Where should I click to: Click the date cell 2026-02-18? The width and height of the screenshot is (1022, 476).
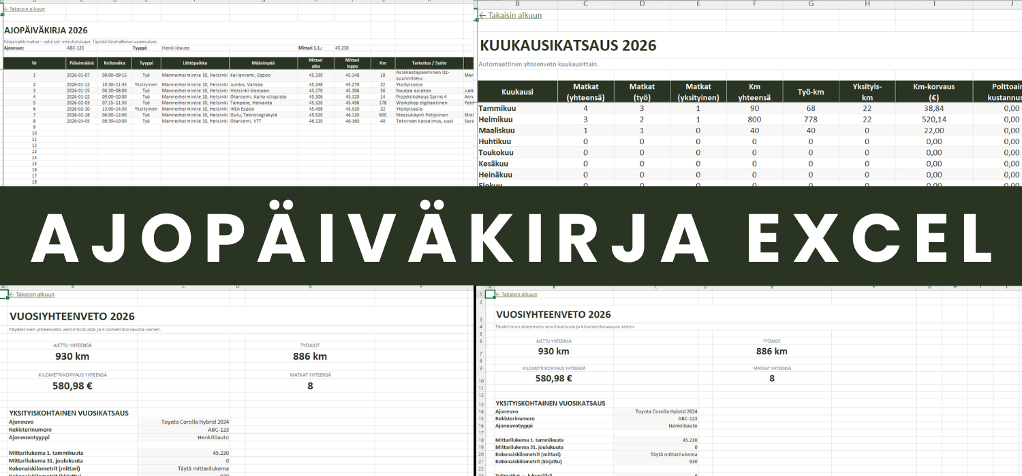81,115
